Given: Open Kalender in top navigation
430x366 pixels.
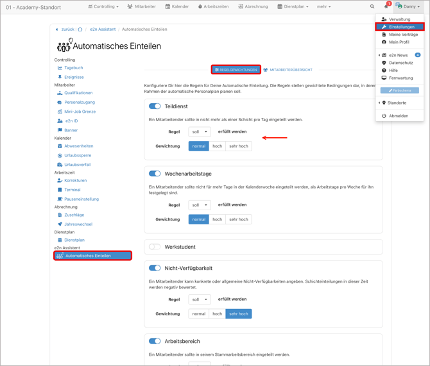Looking at the screenshot, I should click(177, 6).
